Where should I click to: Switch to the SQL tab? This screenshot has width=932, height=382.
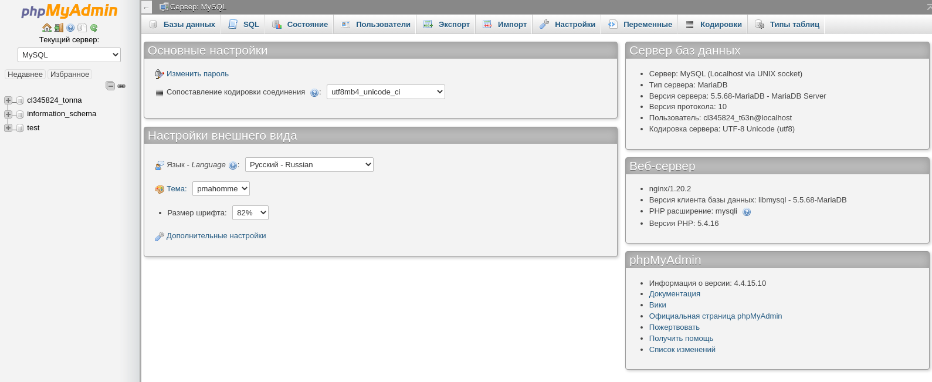pos(243,24)
